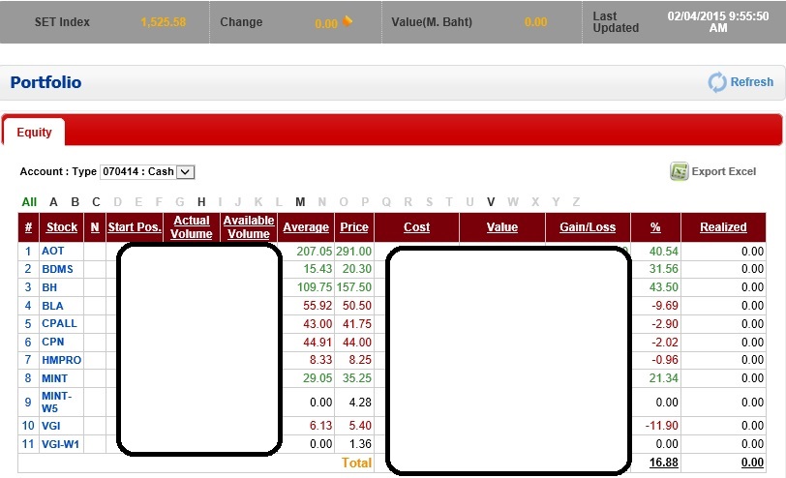Open the BDMS stock link
786x478 pixels.
point(57,269)
